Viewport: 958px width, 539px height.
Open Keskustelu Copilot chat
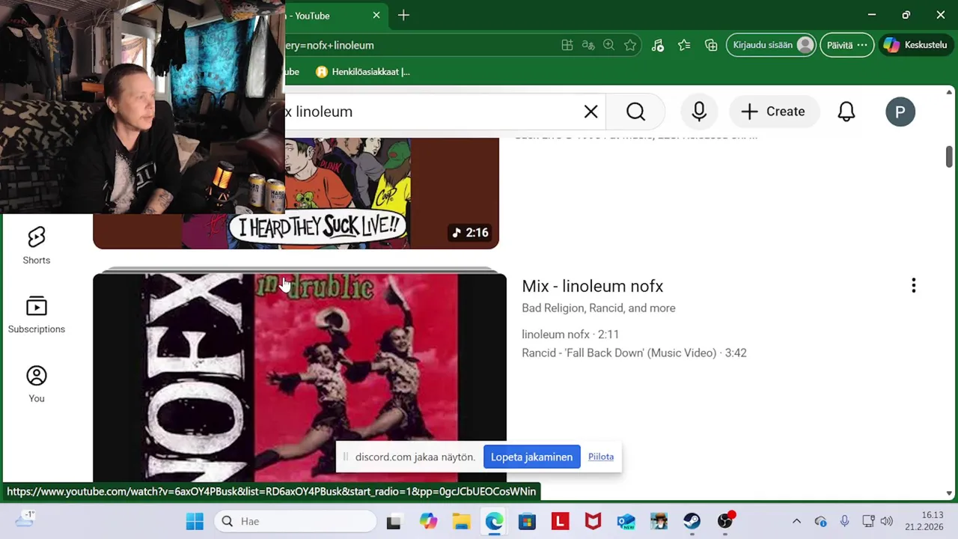[x=915, y=45]
